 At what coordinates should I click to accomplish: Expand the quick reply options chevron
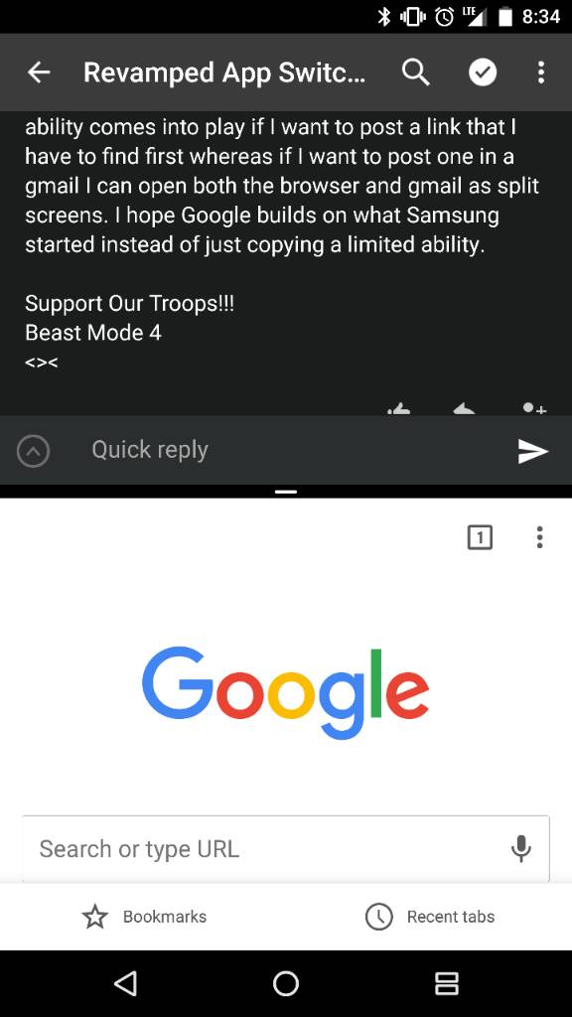[x=33, y=451]
